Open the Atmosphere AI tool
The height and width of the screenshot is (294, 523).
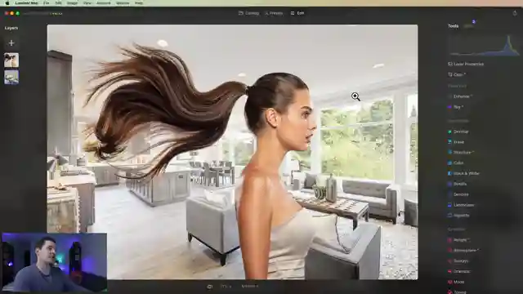pyautogui.click(x=463, y=251)
